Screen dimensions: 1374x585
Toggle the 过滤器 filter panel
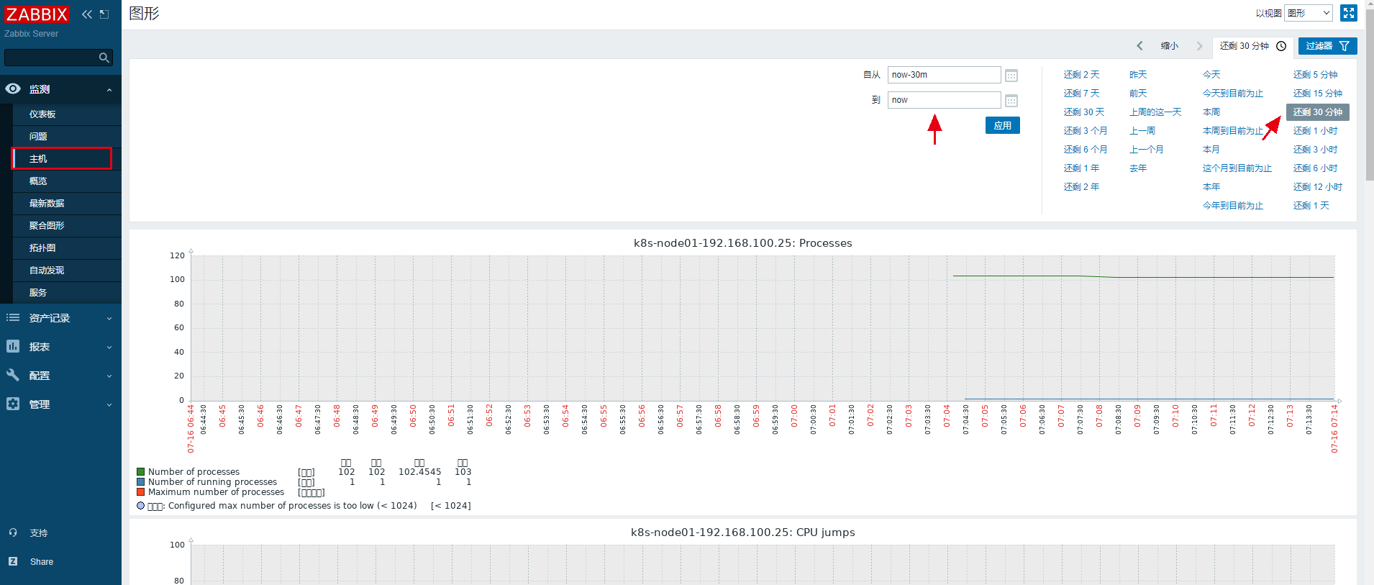coord(1327,46)
